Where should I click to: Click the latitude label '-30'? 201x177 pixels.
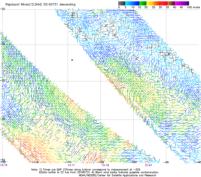pos(2,81)
